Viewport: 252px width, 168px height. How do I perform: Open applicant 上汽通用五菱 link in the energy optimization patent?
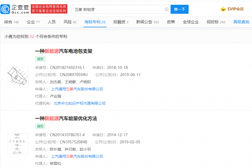point(77,156)
